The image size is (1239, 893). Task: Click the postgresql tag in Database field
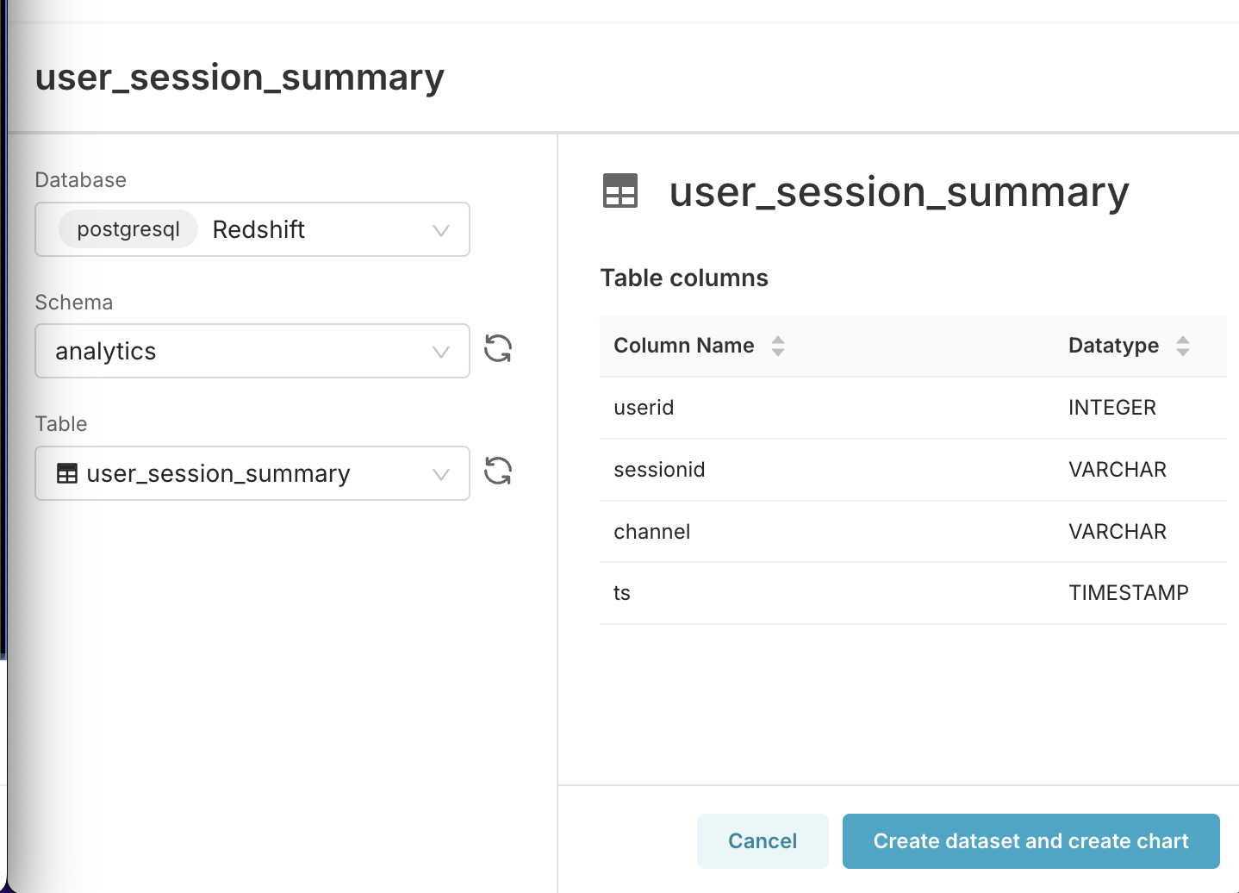coord(128,229)
